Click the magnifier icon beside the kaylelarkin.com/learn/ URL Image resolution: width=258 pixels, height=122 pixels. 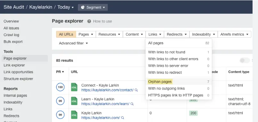click(132, 104)
